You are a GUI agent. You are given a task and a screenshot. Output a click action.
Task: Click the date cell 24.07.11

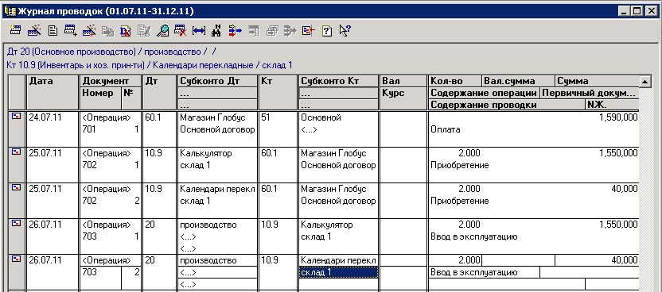click(x=53, y=129)
